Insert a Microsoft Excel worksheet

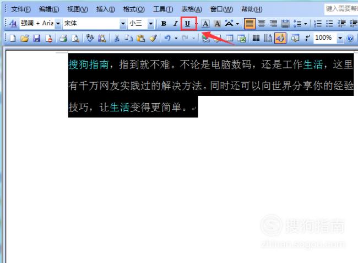[241, 38]
